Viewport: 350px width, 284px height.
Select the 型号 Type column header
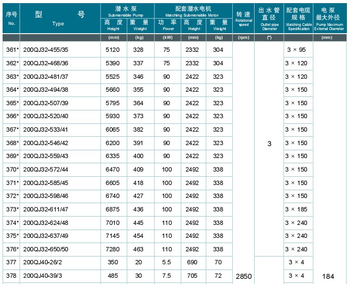59,19
